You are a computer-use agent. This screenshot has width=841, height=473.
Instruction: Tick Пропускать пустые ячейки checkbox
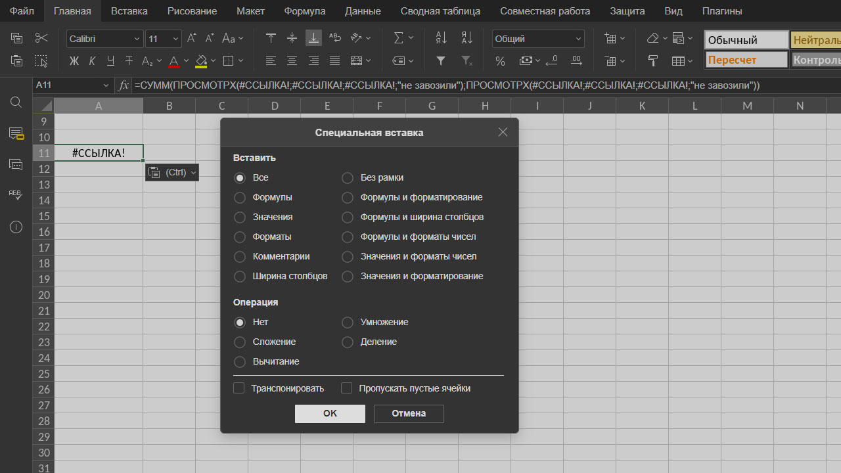tap(347, 388)
